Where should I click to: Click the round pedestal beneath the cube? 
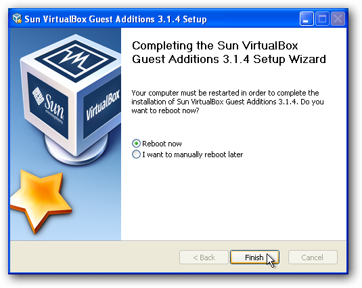76,148
